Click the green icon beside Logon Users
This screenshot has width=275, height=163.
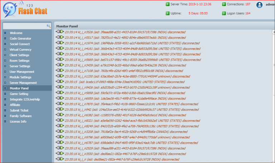point(224,13)
